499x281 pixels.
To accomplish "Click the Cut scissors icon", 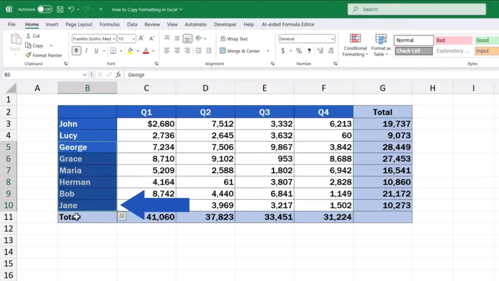I will pyautogui.click(x=28, y=36).
